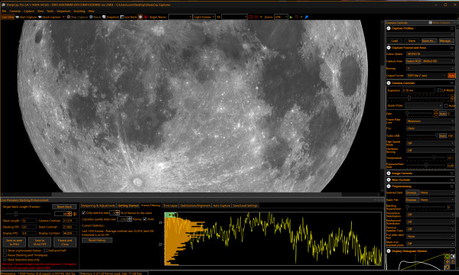Click the blue icon at toolbar end
The width and height of the screenshot is (459, 275).
click(x=307, y=17)
